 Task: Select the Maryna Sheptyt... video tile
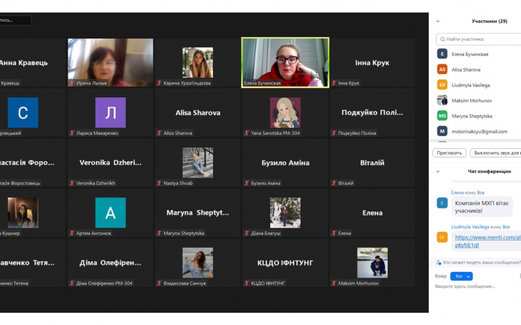pos(198,213)
